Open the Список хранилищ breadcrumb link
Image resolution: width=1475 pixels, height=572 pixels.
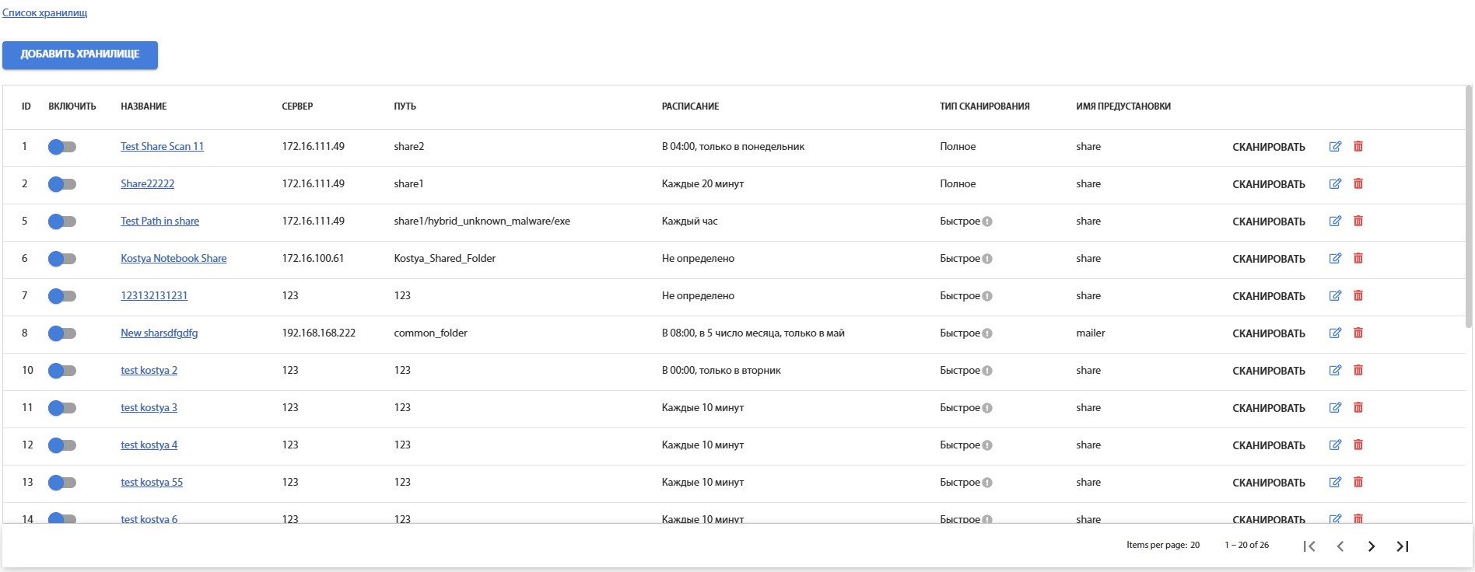[44, 12]
